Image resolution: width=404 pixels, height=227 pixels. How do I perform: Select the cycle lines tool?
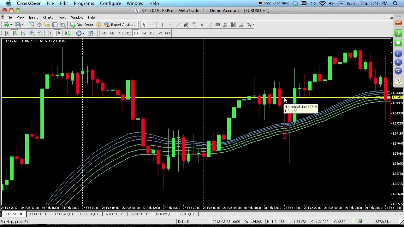point(233,25)
